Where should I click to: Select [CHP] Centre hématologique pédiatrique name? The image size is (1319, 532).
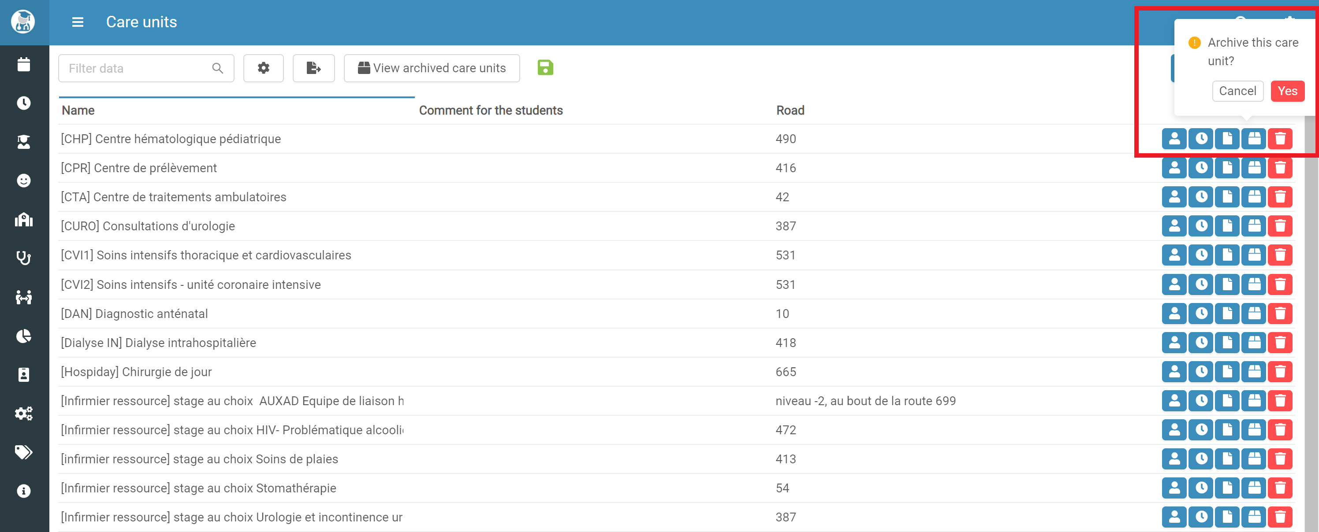click(171, 139)
